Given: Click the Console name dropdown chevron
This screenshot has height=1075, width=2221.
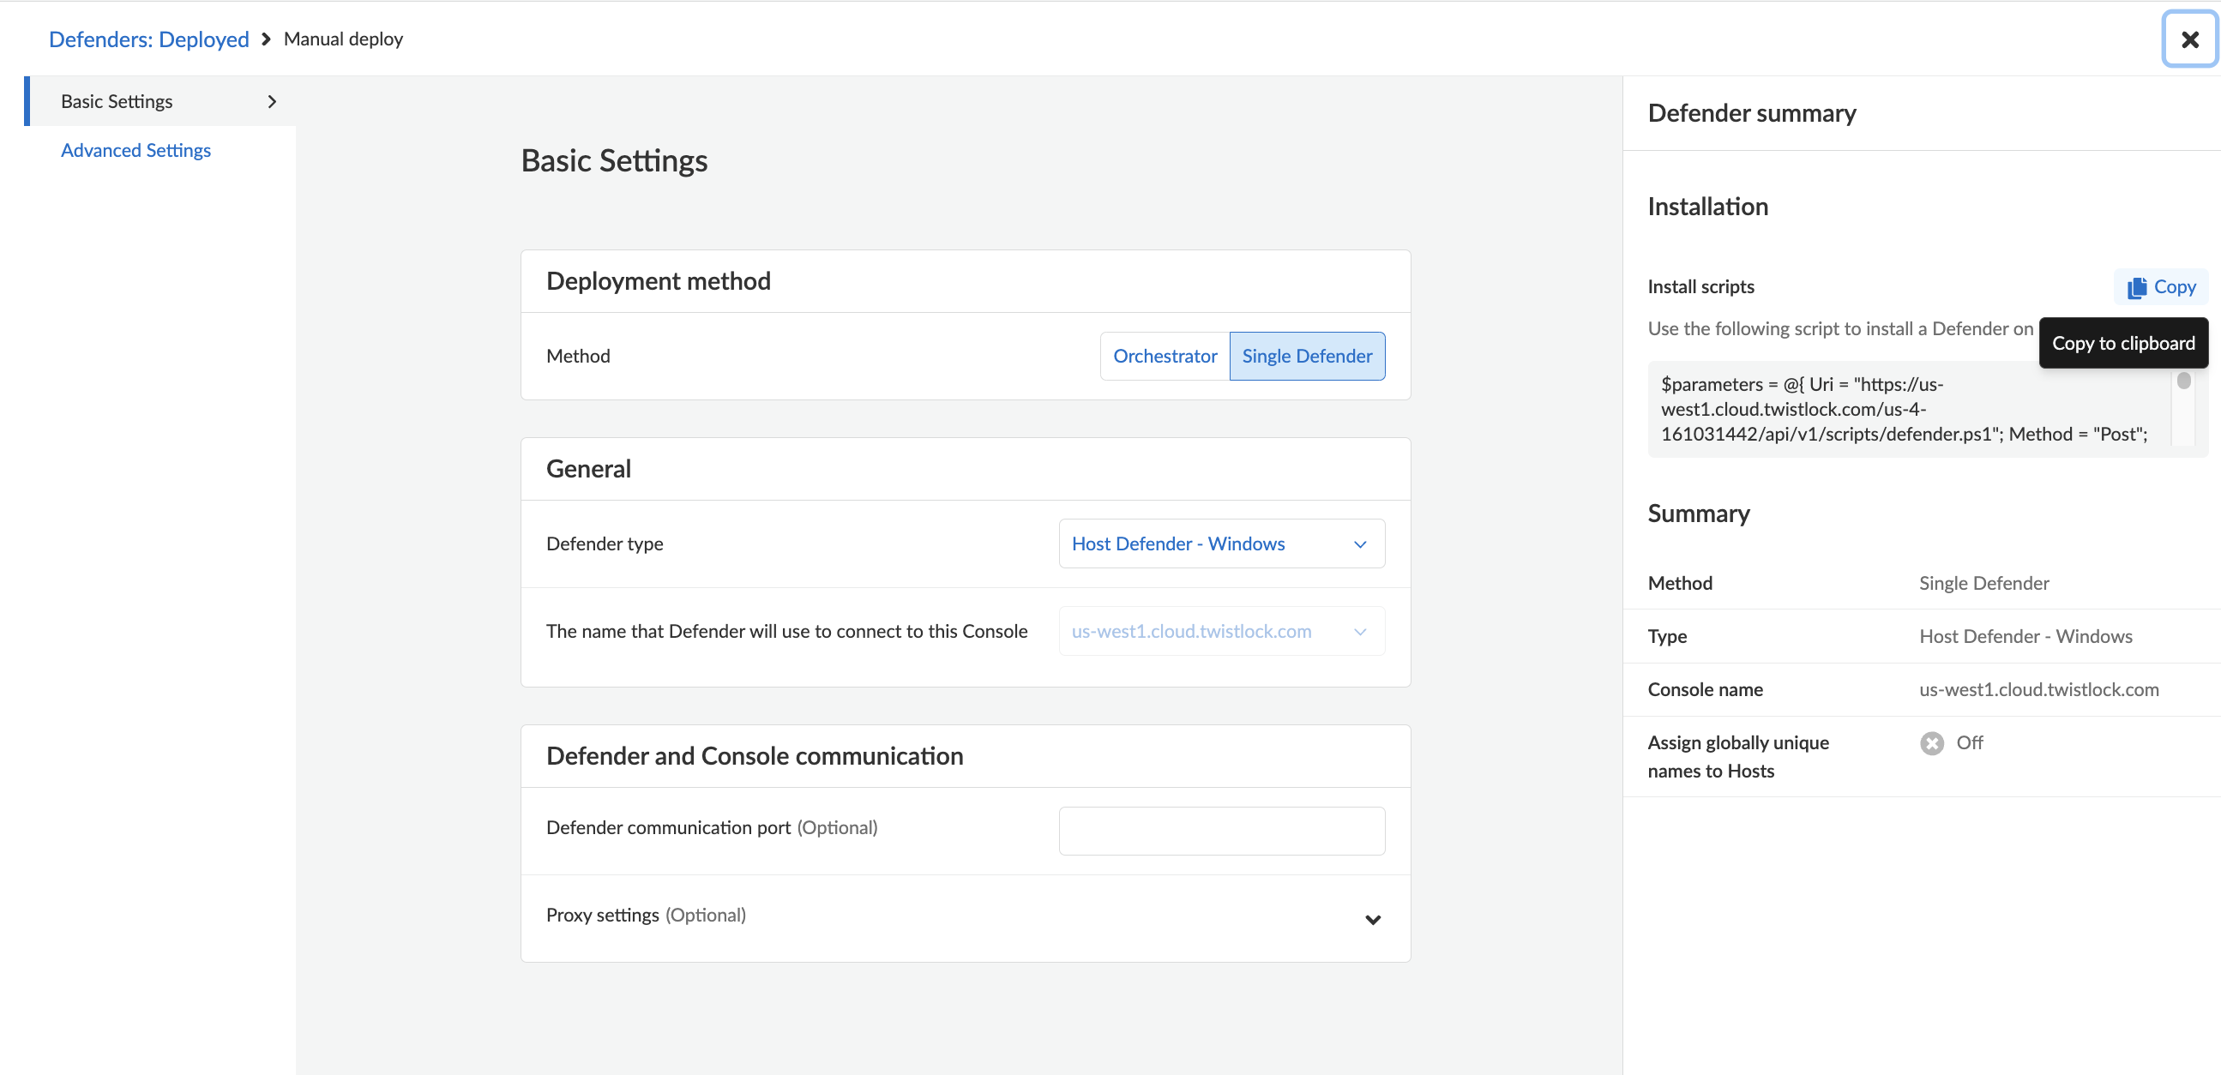Looking at the screenshot, I should [1360, 633].
